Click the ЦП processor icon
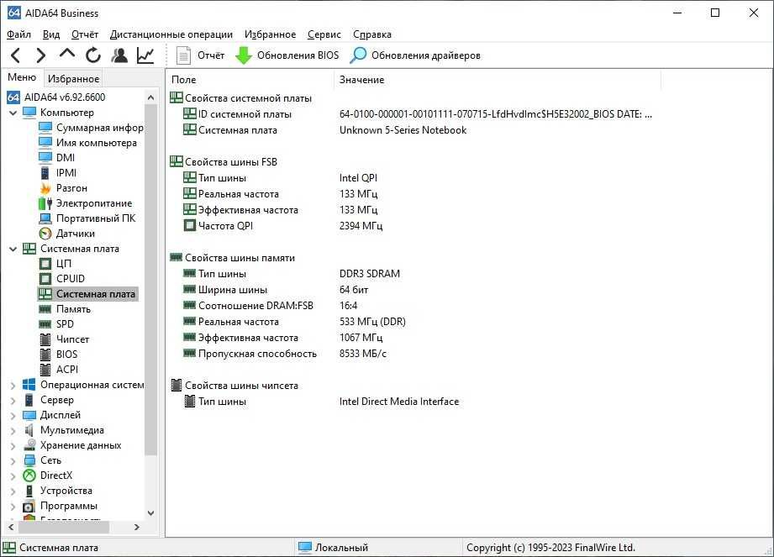The width and height of the screenshot is (774, 557). click(x=45, y=264)
